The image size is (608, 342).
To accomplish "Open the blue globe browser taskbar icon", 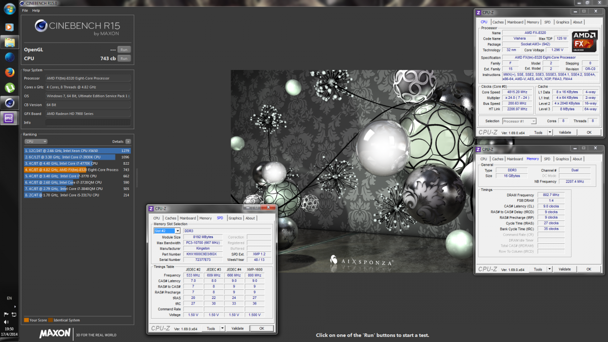I will coord(9,57).
